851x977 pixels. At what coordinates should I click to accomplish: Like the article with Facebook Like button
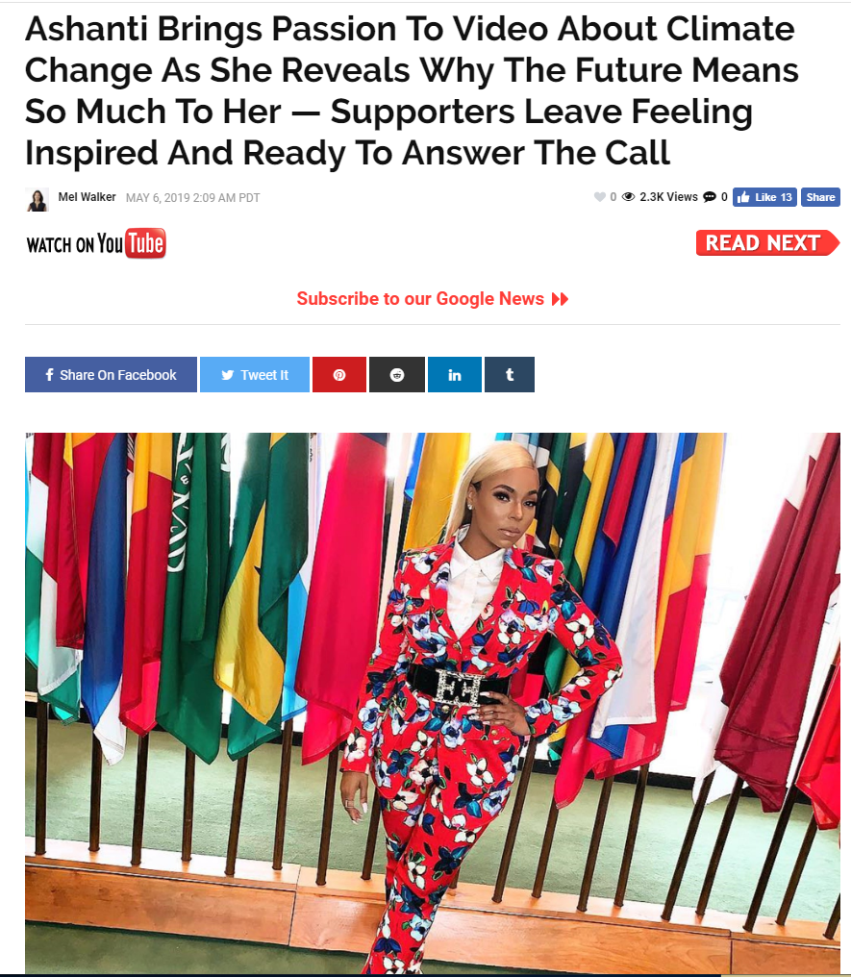click(764, 197)
